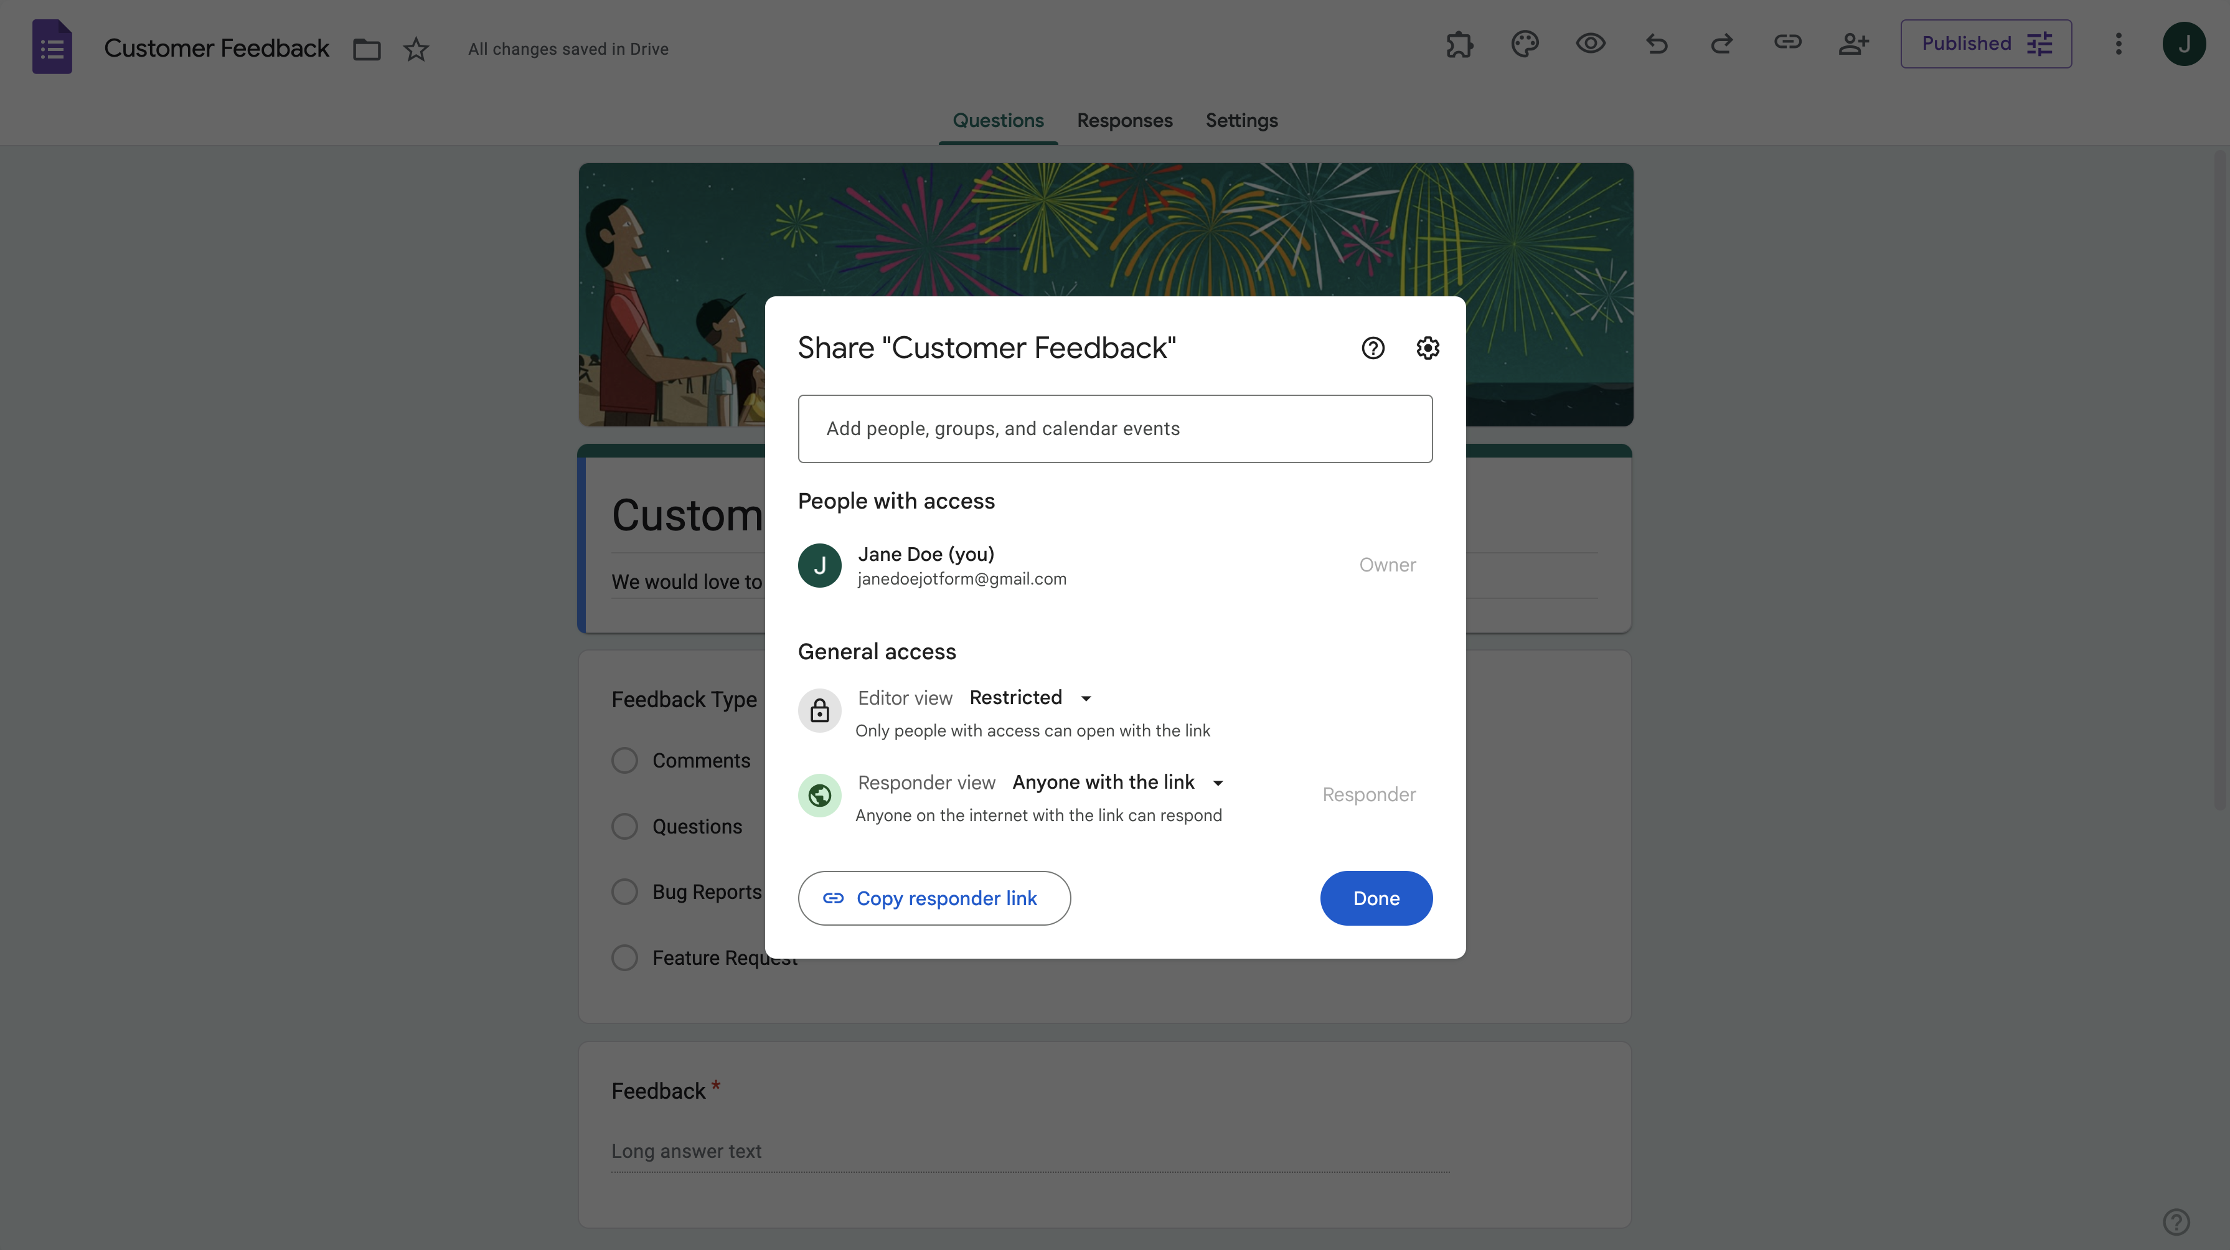Click the help icon in share dialog
Screen dimensions: 2230x1250
(1373, 348)
